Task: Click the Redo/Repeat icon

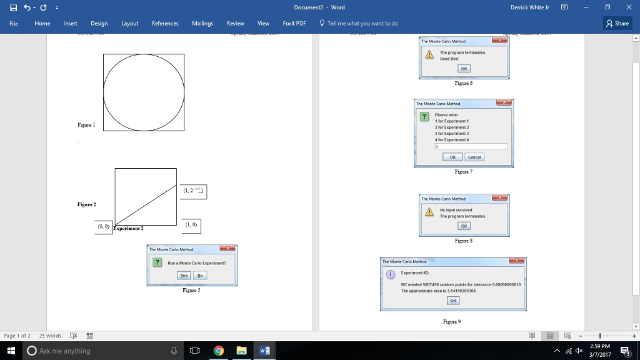Action: coord(44,7)
